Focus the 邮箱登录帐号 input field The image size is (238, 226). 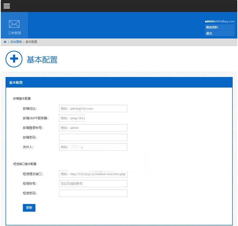[x=93, y=128]
